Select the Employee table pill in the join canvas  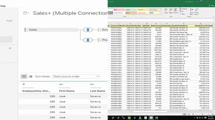[x=103, y=30]
